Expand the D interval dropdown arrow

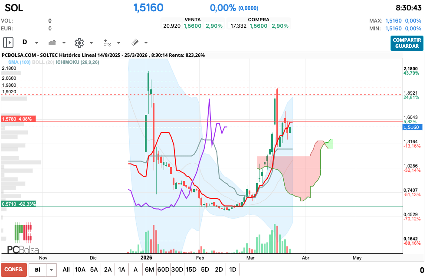(36, 43)
